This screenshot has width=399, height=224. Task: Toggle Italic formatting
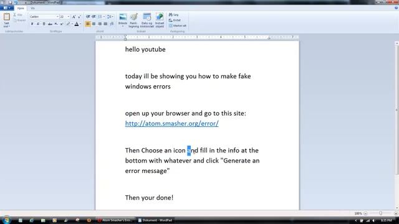click(38, 24)
